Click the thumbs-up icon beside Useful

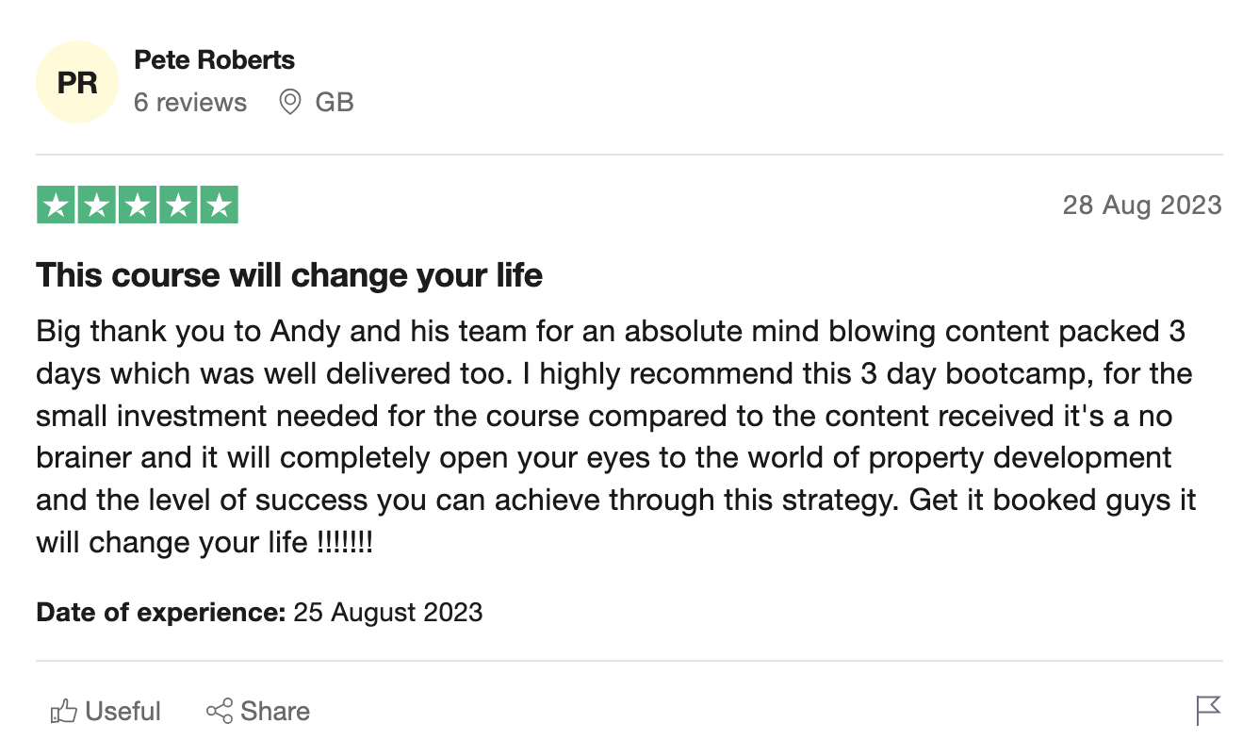coord(63,712)
